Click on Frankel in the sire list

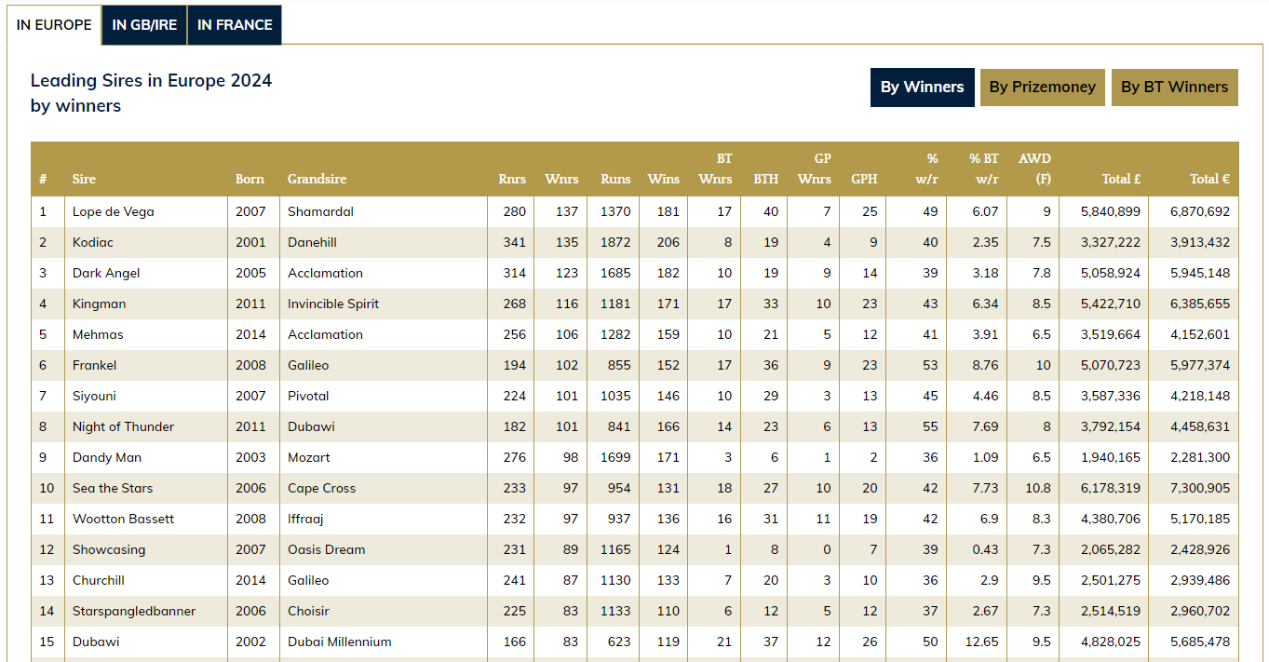coord(95,365)
